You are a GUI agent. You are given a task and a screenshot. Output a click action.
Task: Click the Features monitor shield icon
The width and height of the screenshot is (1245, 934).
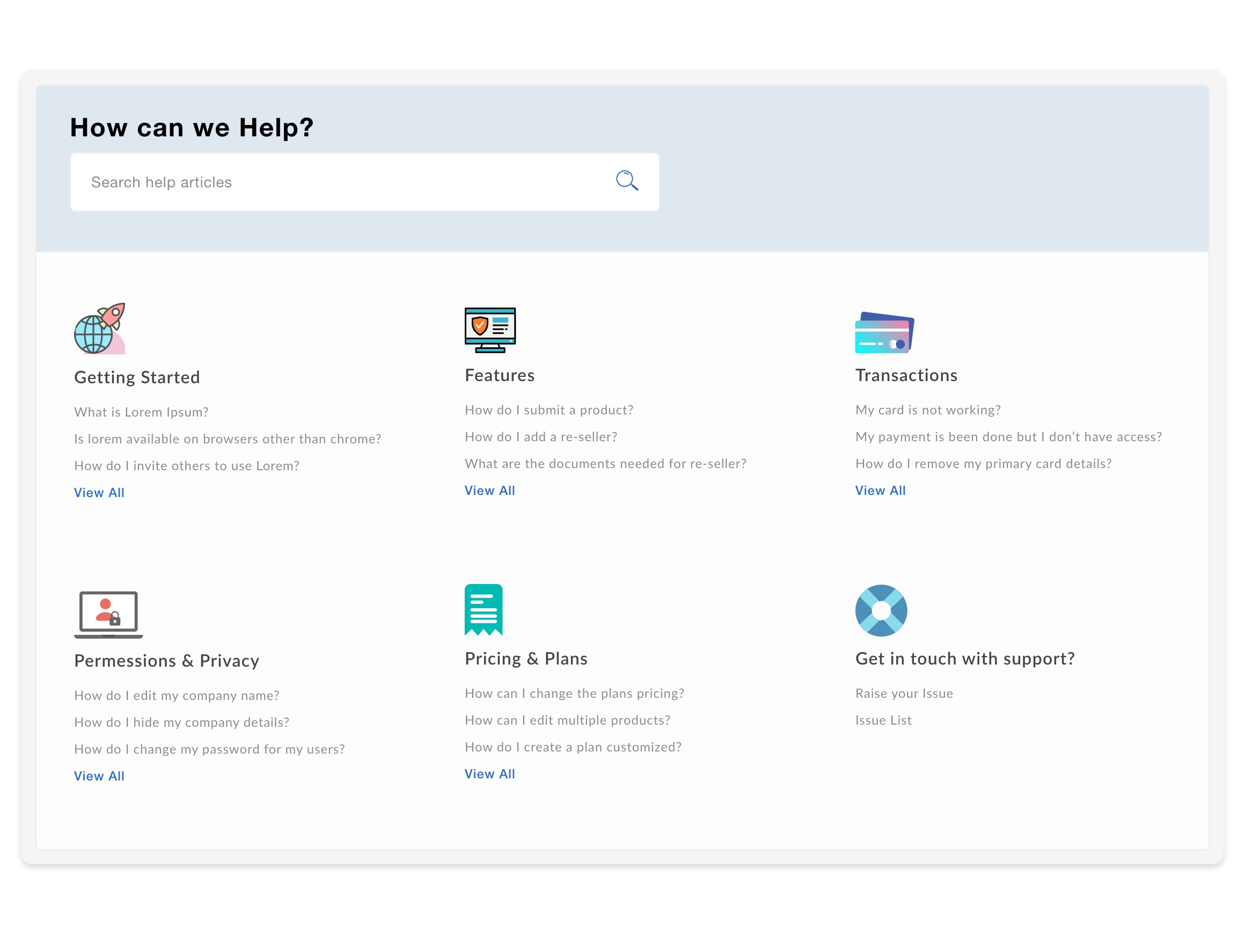click(489, 330)
